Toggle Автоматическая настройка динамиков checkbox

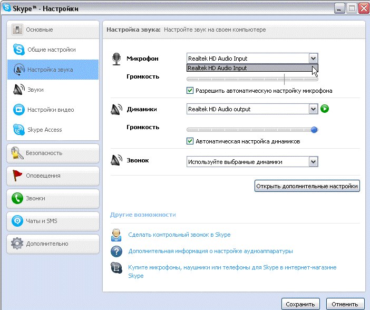[x=190, y=141]
